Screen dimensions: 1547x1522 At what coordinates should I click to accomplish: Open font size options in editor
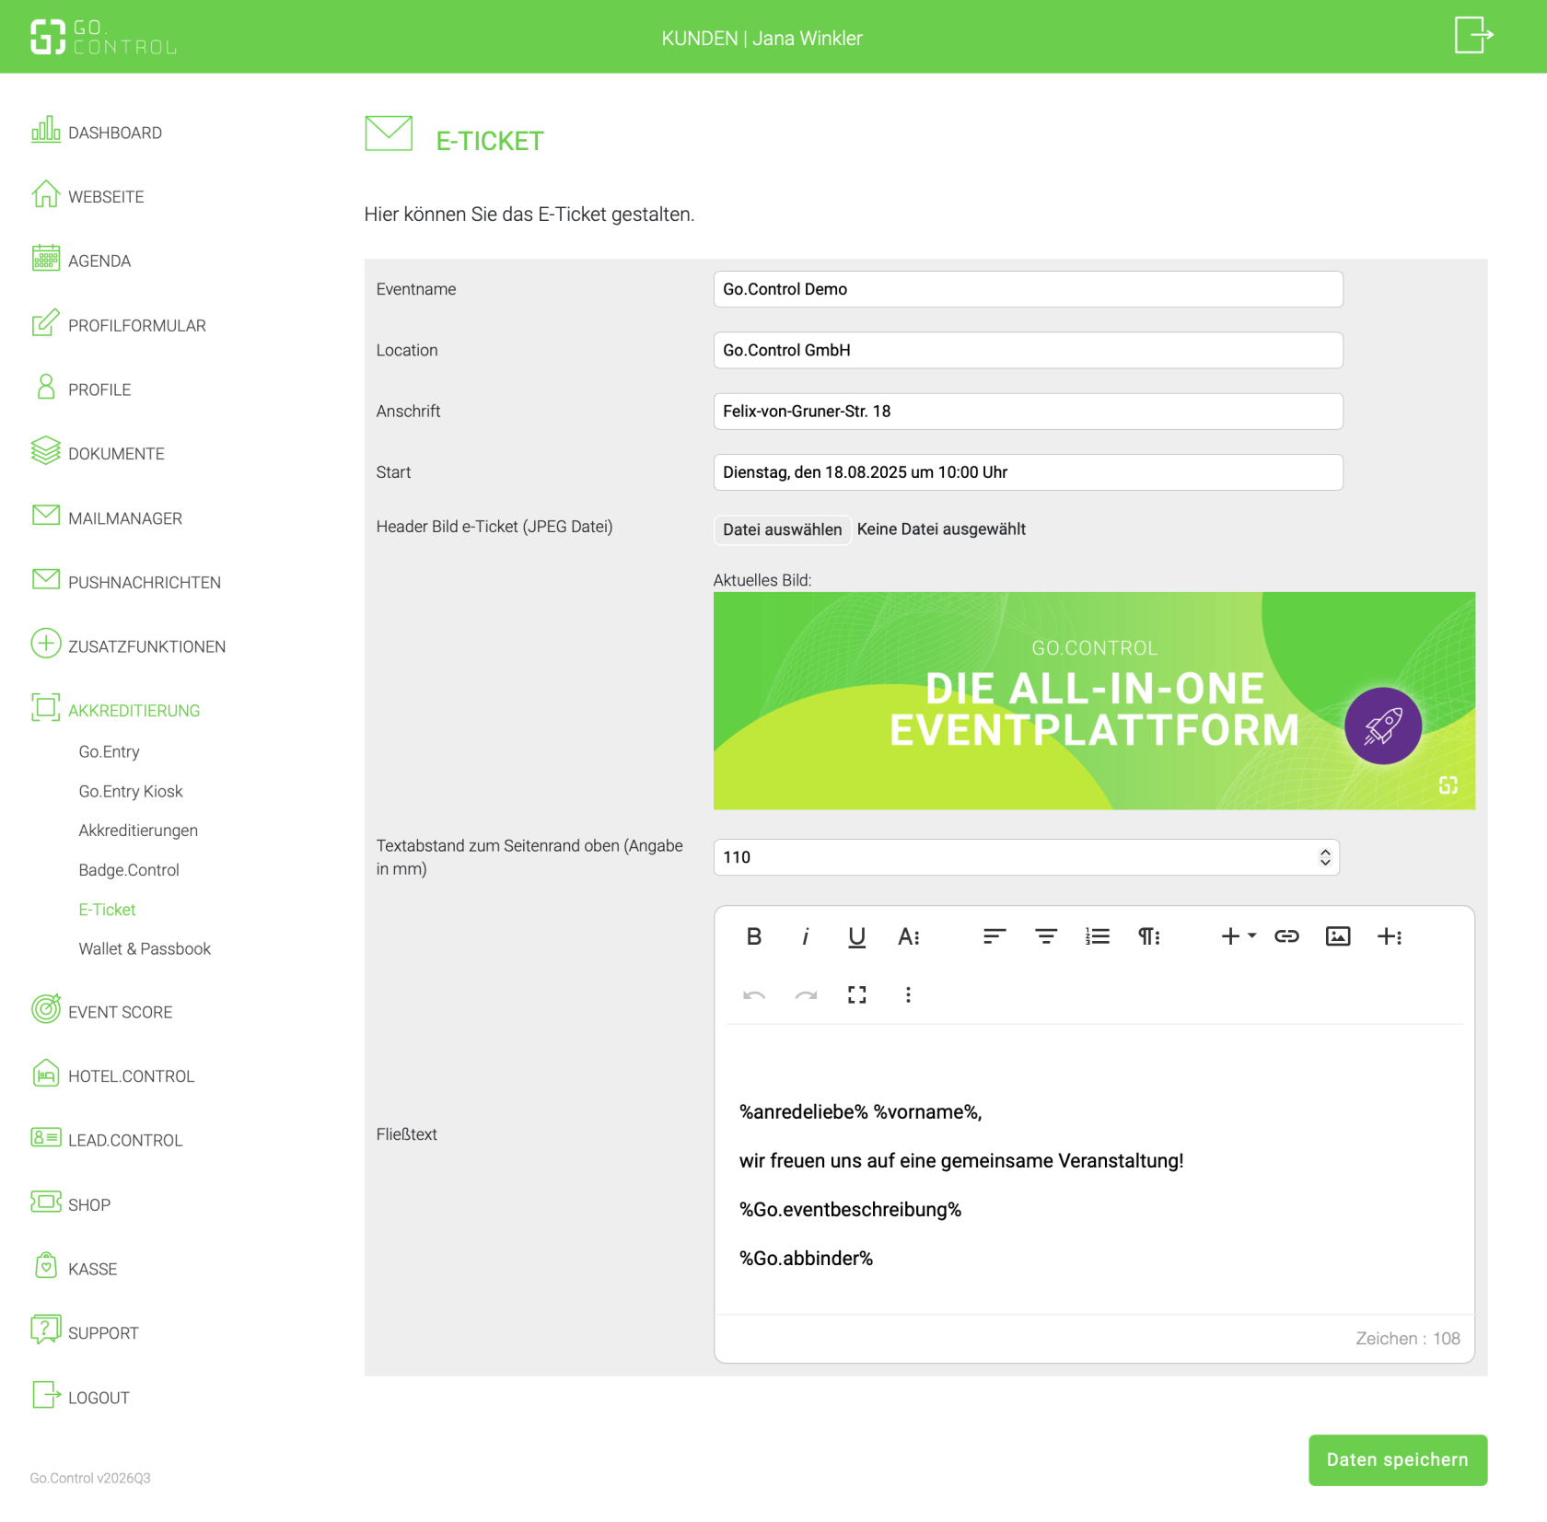click(909, 936)
